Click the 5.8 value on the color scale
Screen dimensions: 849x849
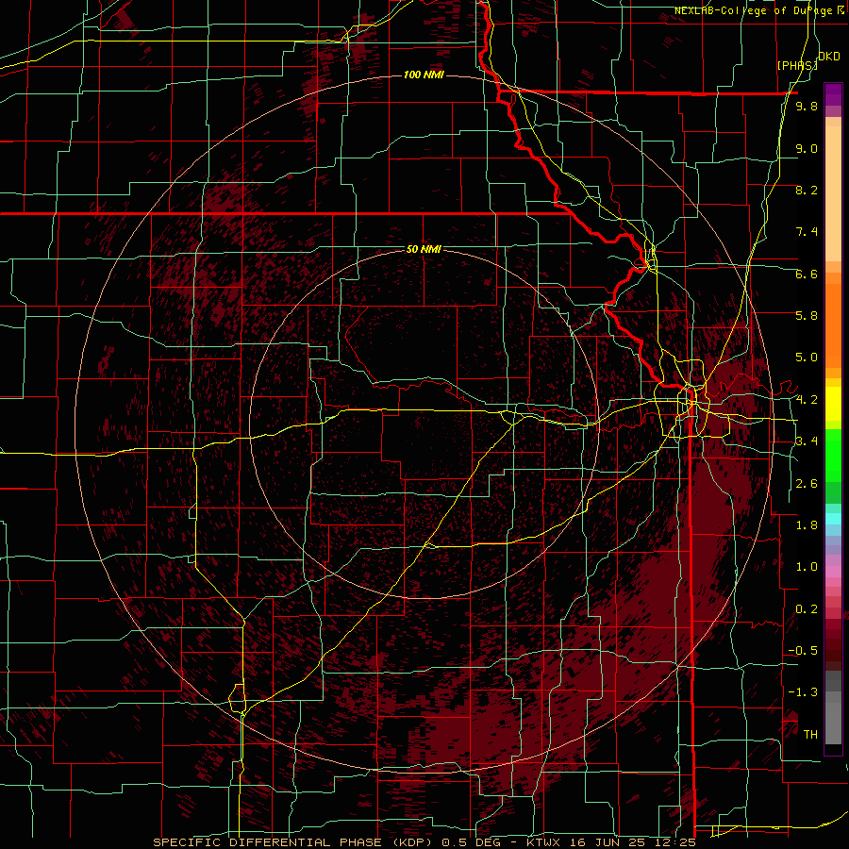tap(807, 316)
